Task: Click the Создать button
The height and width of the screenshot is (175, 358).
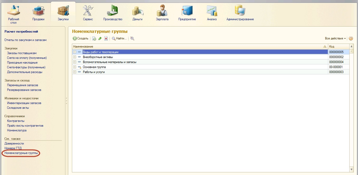Action: [x=81, y=38]
